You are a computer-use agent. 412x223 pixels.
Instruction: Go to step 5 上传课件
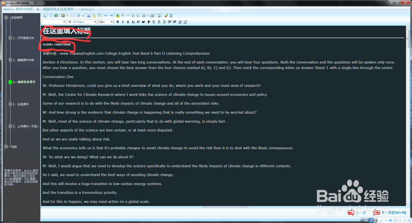[26, 126]
